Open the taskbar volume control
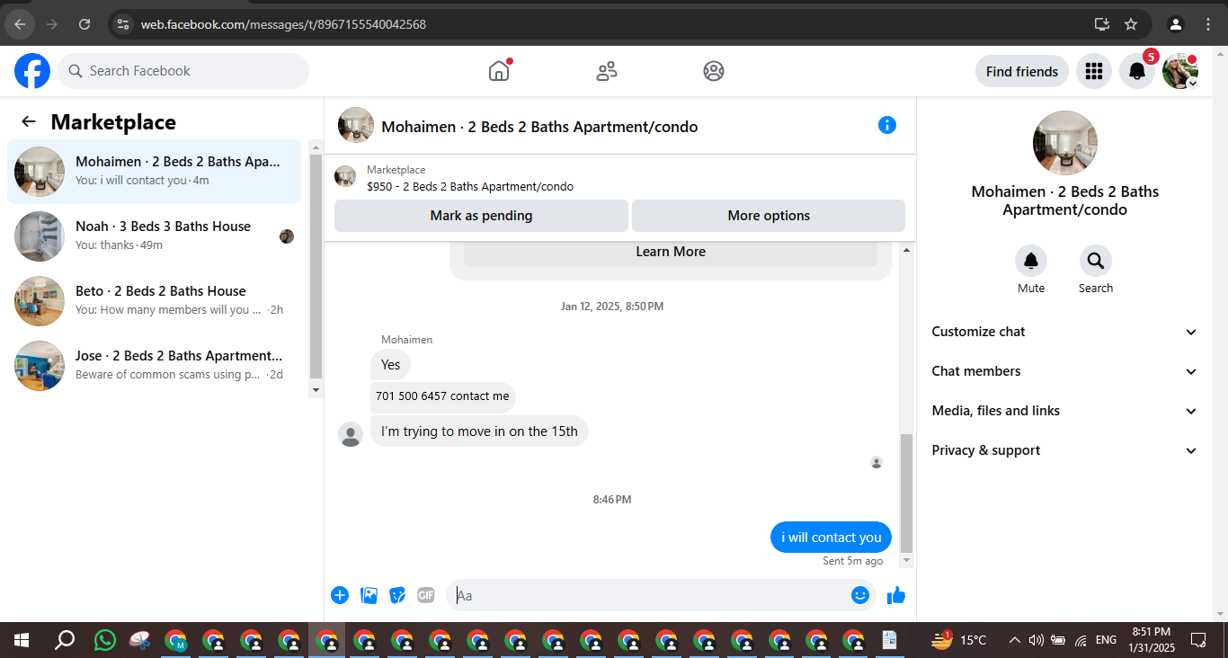 pos(1036,640)
